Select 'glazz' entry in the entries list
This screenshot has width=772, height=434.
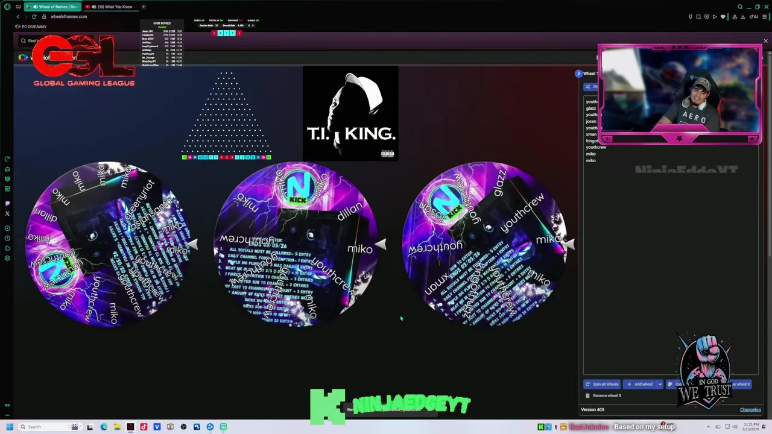click(590, 108)
